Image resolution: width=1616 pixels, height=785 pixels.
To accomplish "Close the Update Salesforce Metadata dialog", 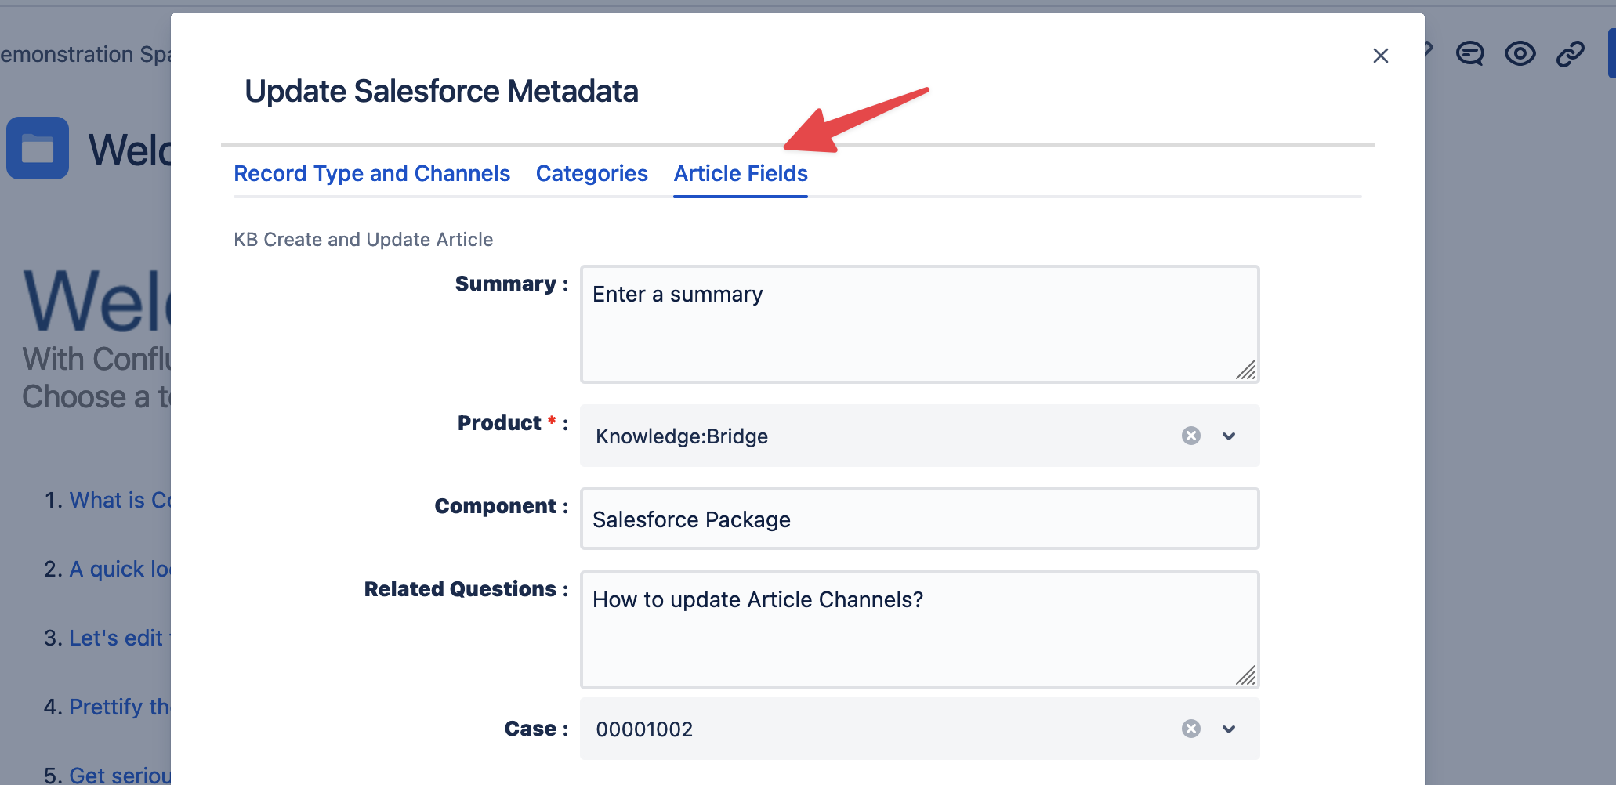I will (1380, 56).
